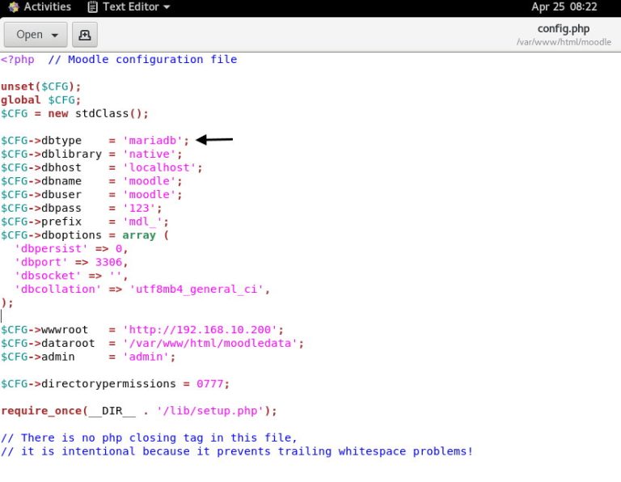
Task: Expand the Open button dropdown arrow
Action: coord(55,35)
